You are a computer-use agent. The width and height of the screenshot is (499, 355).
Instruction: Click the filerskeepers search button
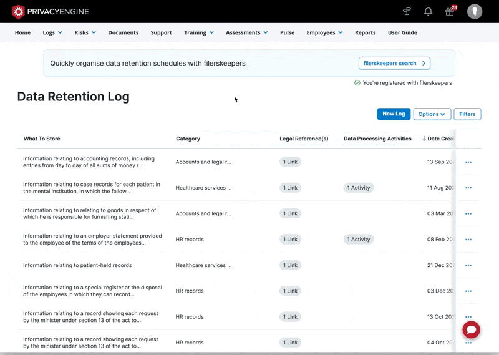[394, 63]
